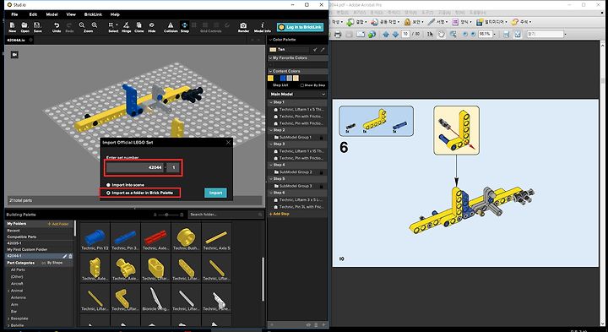
Task: Click the zoom in magnifier icon
Action: pyautogui.click(x=95, y=25)
